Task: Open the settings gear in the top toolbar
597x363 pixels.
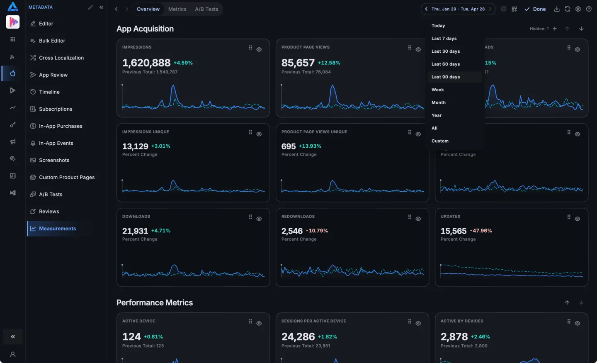Action: [x=578, y=9]
